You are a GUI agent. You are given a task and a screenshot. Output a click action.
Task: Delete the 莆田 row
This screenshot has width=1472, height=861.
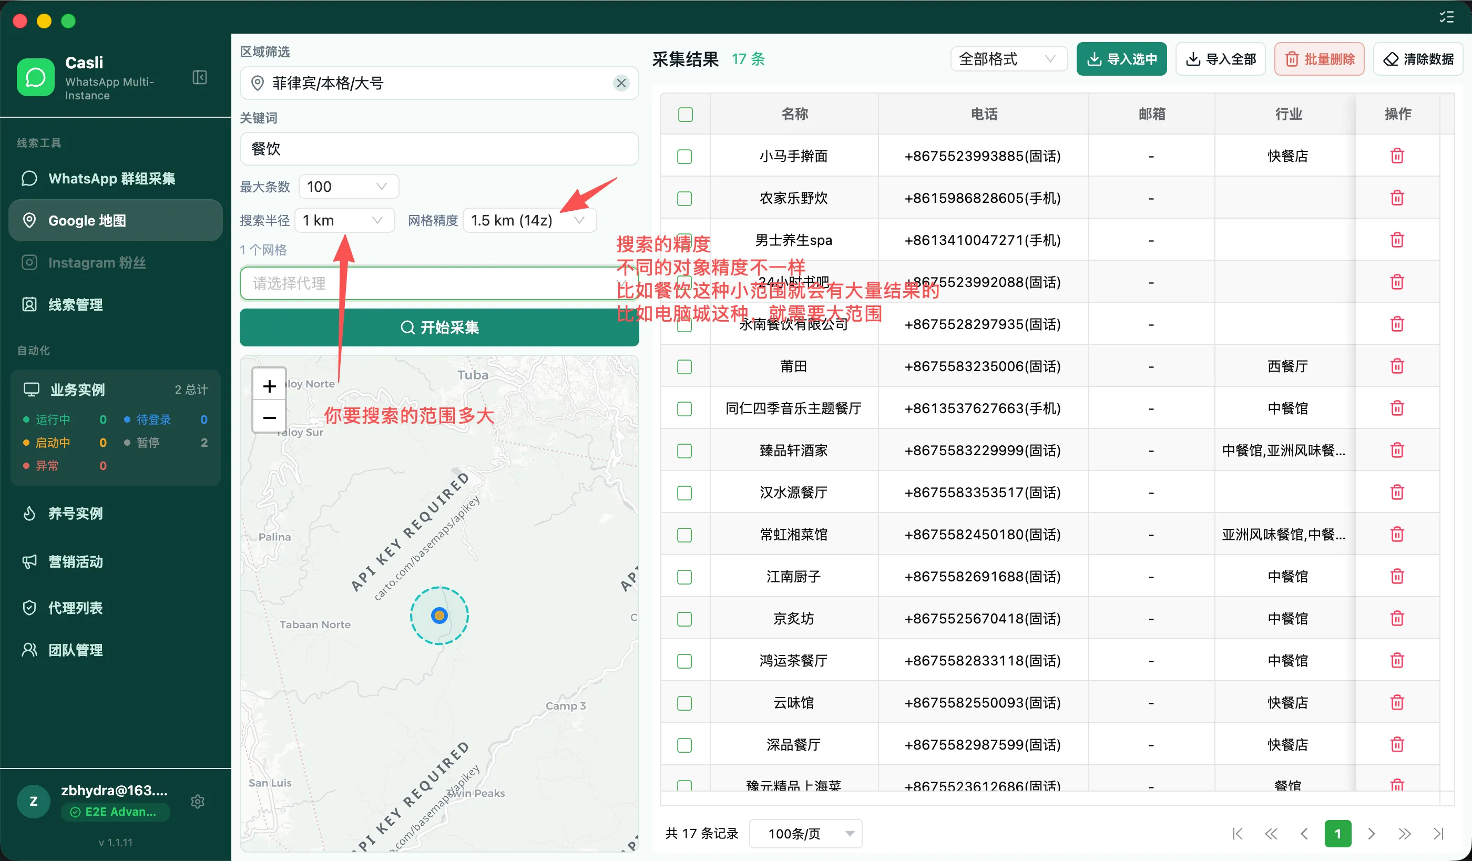[x=1397, y=366]
